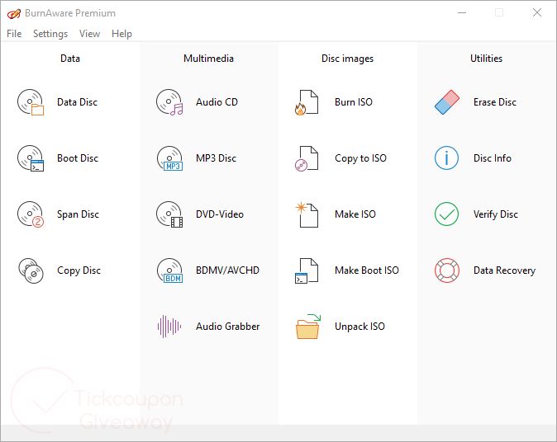This screenshot has width=557, height=442.
Task: Open the Data Recovery lifebuoy icon
Action: (x=447, y=270)
